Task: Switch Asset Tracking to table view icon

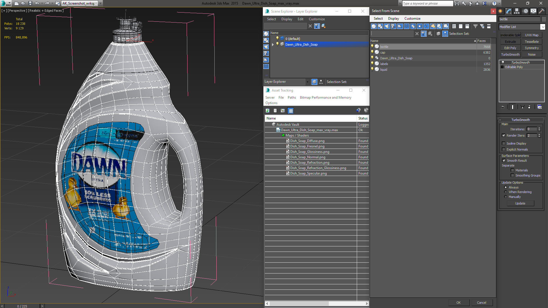Action: coord(291,111)
